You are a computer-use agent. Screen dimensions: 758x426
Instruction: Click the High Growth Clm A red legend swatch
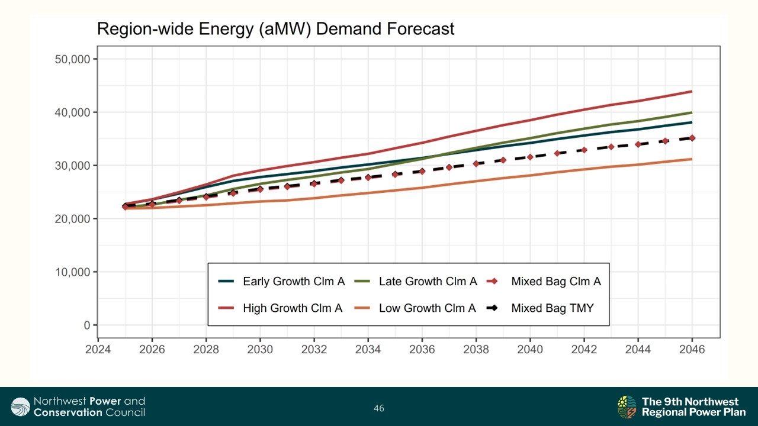[x=226, y=308]
